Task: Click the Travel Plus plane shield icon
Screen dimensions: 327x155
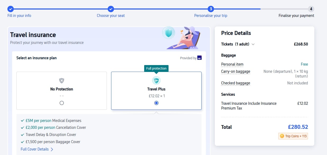Action: (156, 80)
